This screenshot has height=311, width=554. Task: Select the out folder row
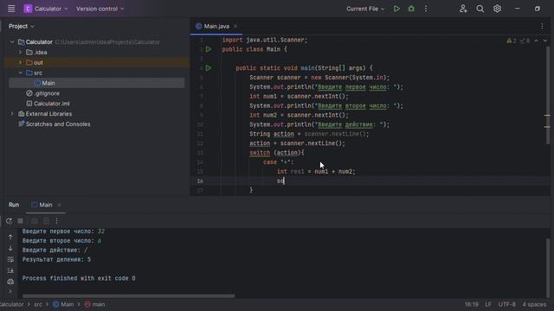(x=97, y=62)
